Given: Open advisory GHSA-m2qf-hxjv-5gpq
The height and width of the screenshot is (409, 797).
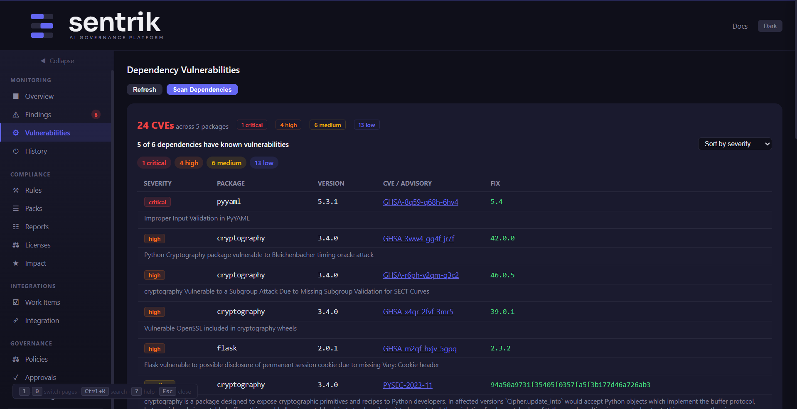Looking at the screenshot, I should (x=420, y=349).
